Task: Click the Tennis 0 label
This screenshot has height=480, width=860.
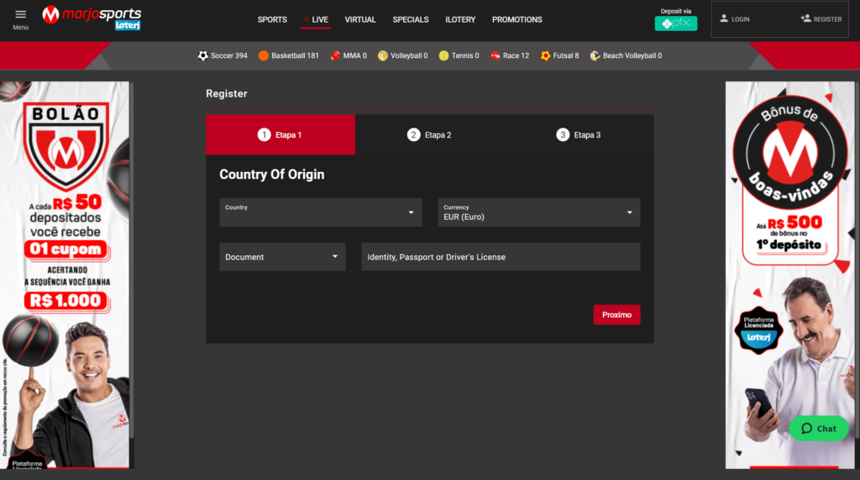Action: pos(465,55)
